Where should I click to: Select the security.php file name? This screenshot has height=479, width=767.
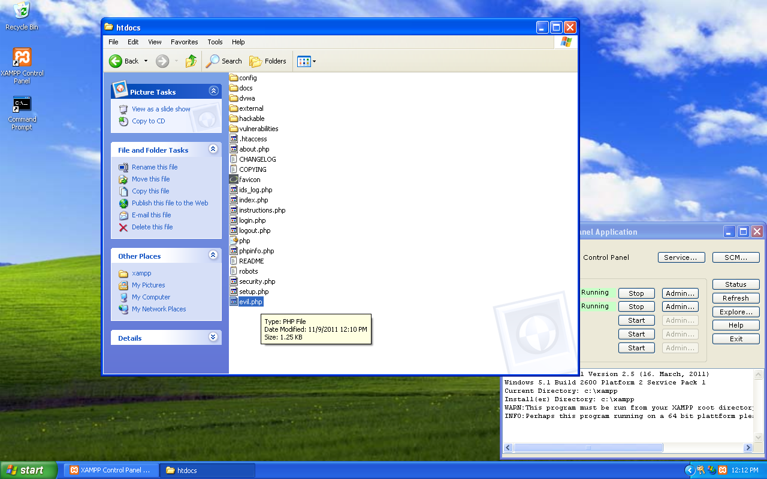click(257, 281)
